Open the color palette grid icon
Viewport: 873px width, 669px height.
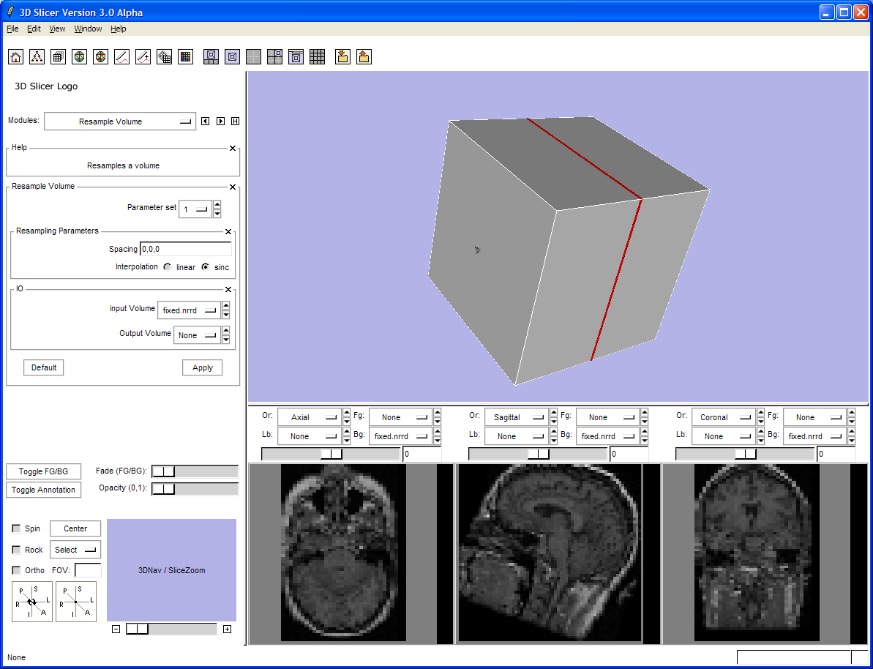click(x=186, y=57)
